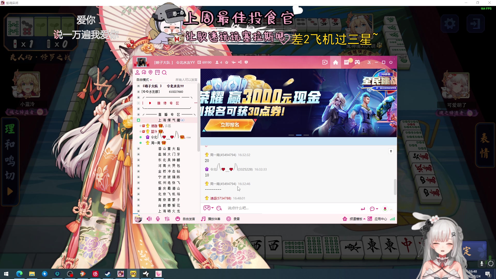
Task: Click the 应用中心 app center button
Action: [377, 219]
